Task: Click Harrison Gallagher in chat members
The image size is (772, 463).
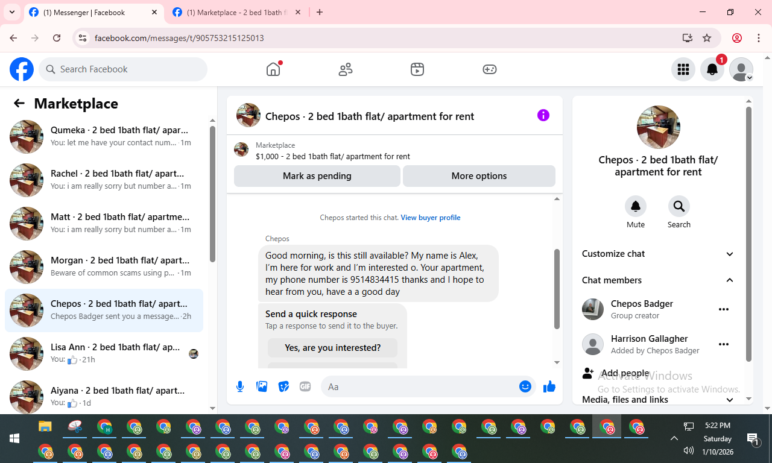Action: 650,339
